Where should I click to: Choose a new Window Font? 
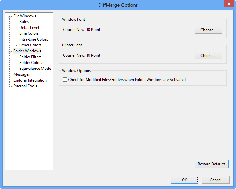coord(208,30)
